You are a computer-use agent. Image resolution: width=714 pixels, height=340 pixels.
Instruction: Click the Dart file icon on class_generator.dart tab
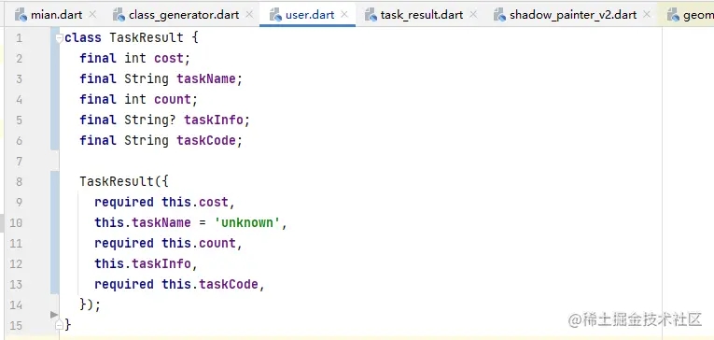[x=119, y=15]
